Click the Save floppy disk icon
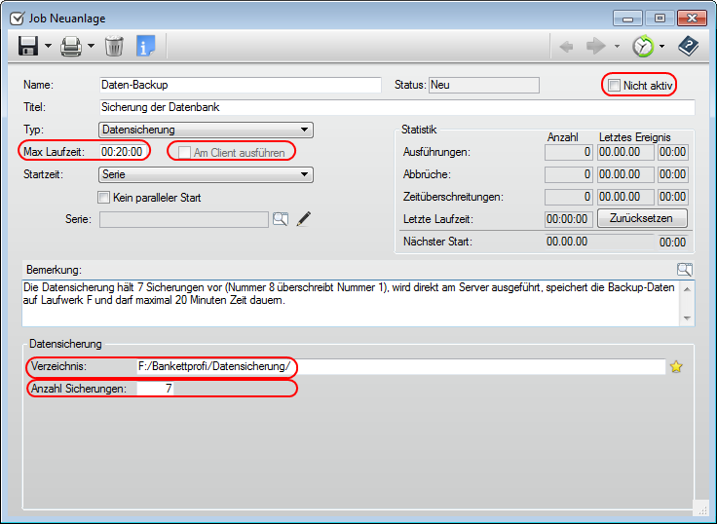The image size is (717, 524). point(27,46)
